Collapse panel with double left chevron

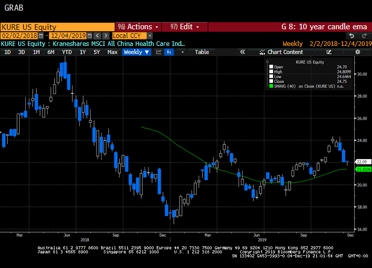(242, 52)
